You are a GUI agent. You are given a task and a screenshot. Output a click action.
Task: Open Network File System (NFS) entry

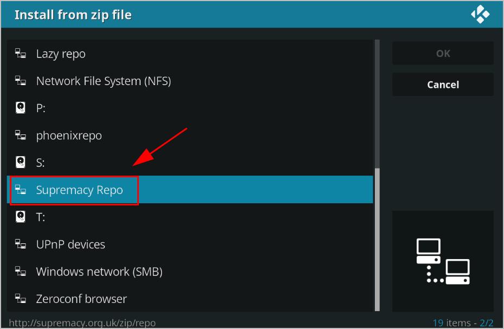point(190,81)
